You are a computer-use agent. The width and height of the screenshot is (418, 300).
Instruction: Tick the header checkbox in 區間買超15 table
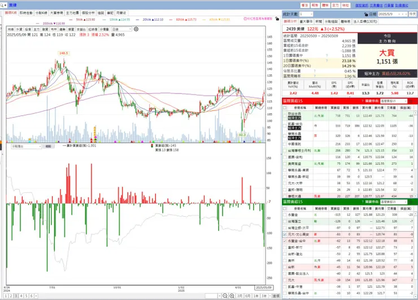(285, 108)
